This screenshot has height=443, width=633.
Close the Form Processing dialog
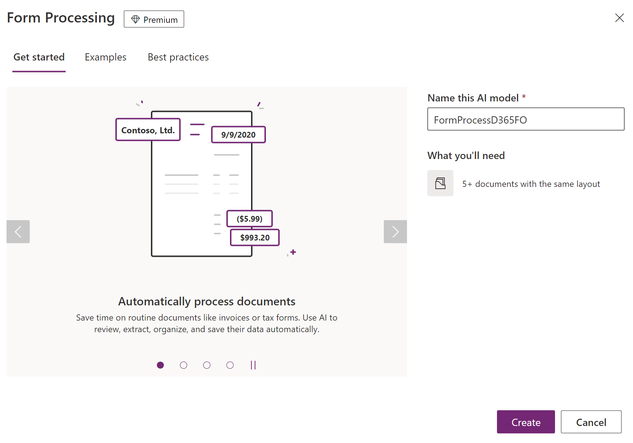[x=619, y=18]
